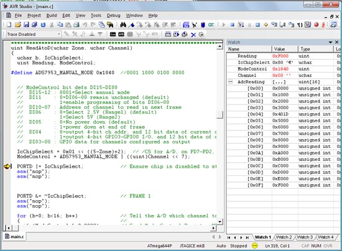
Task: Toggle bookmark with the blue flag icon
Action: [x=131, y=25]
